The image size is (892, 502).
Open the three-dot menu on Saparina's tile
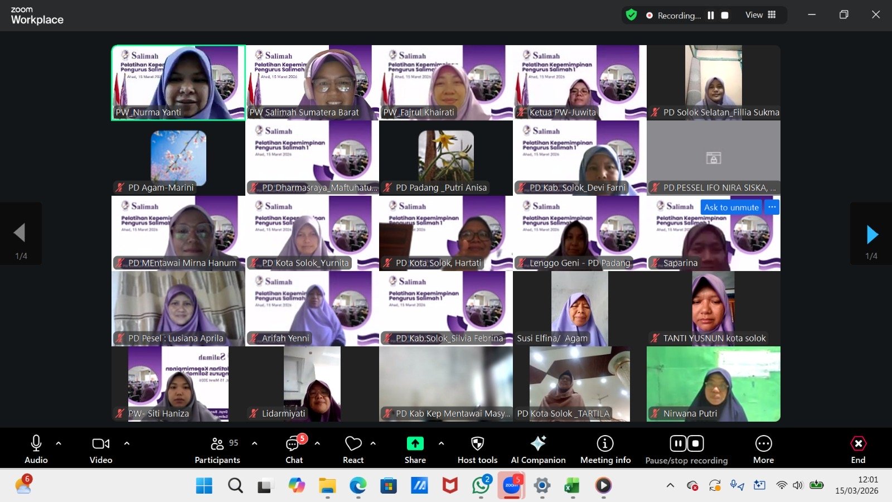(x=772, y=207)
